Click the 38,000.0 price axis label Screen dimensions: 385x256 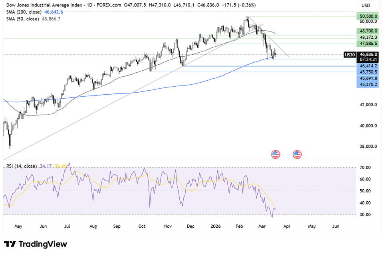(368, 147)
